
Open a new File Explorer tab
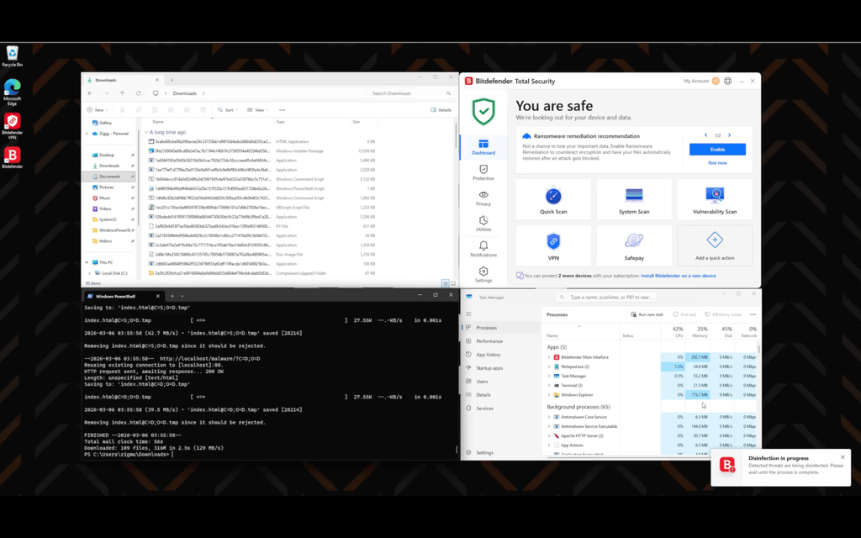click(172, 80)
